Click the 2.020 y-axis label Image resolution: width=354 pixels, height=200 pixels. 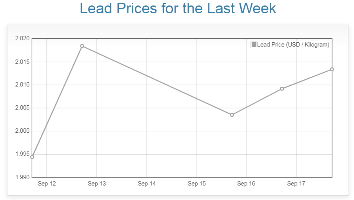pyautogui.click(x=22, y=38)
